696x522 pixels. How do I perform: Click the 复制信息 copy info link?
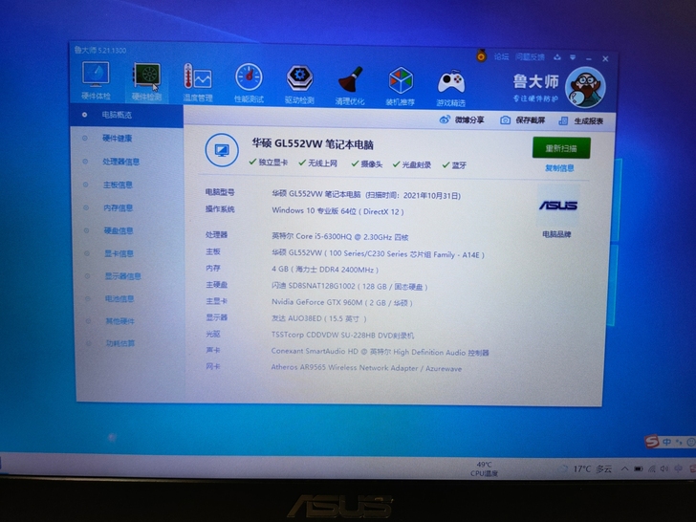pos(559,168)
